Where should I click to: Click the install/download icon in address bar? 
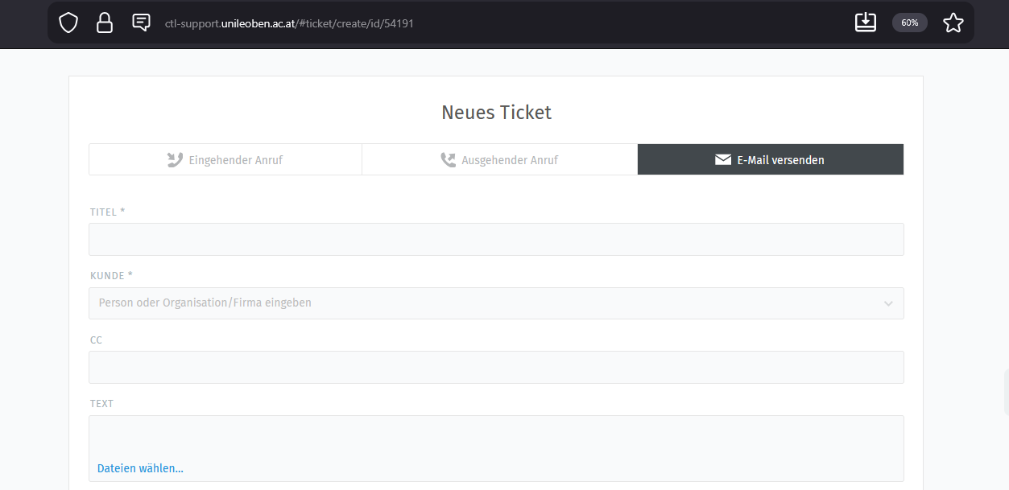point(866,23)
